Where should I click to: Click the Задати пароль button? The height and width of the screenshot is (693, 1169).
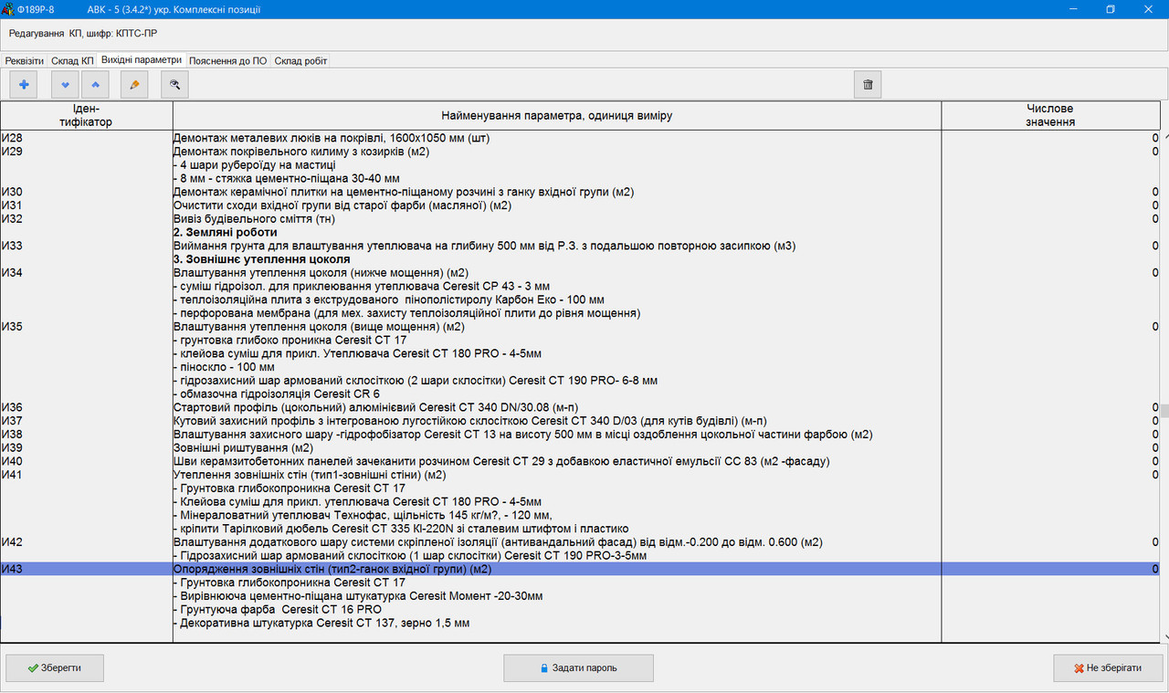tap(578, 667)
